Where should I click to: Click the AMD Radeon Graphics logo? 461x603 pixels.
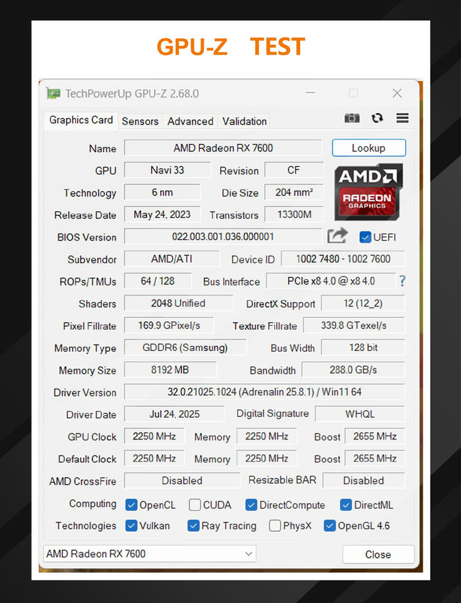point(368,192)
